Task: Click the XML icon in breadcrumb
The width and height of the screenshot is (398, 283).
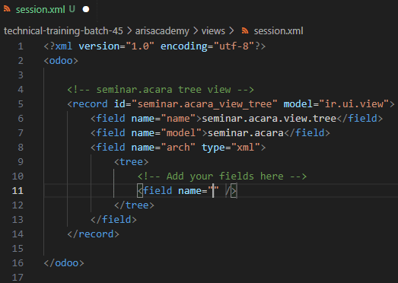Action: 245,31
